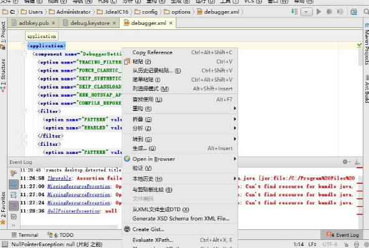Click the options breadcrumb folder

click(x=177, y=12)
